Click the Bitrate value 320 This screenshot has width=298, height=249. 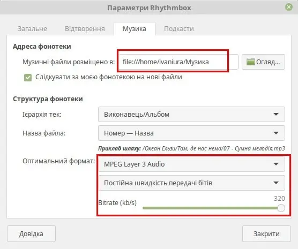[279, 199]
